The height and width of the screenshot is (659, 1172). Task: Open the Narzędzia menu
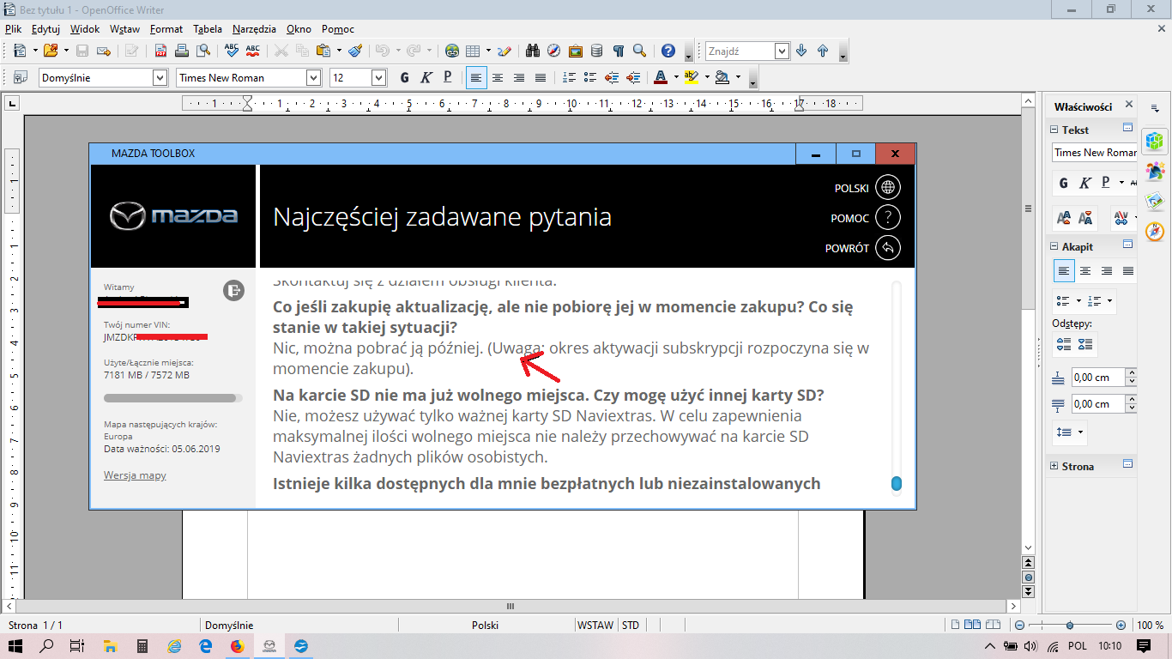pyautogui.click(x=253, y=28)
